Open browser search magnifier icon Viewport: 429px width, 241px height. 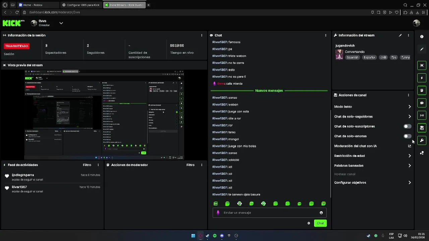[x=405, y=5]
